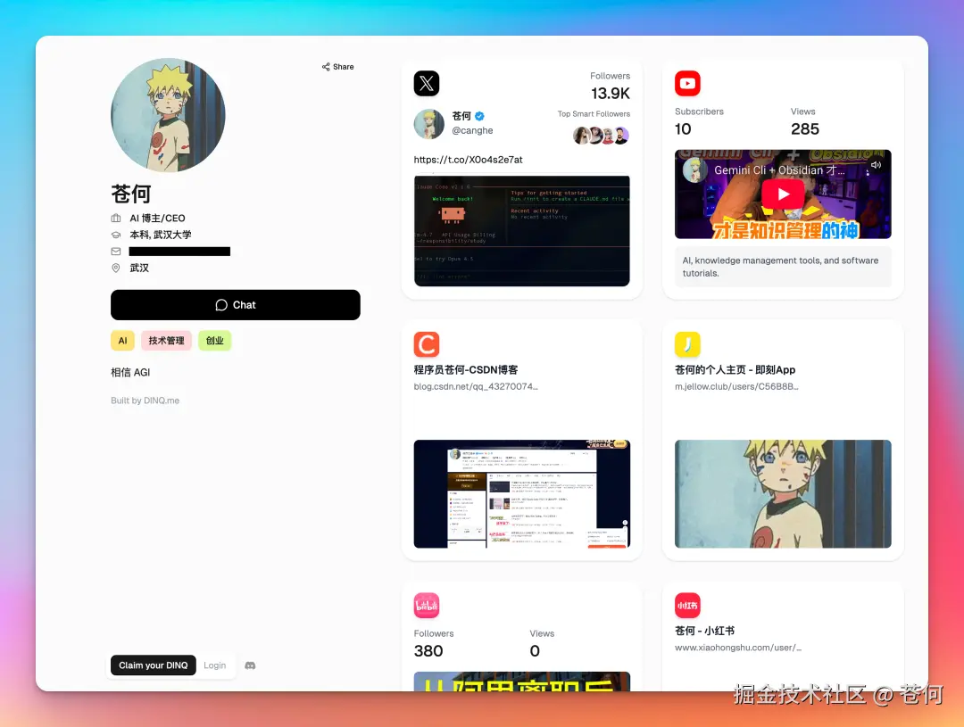Click the small avatar in the X card
The image size is (964, 727).
429,124
